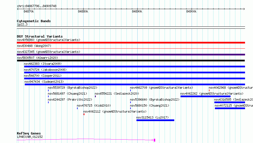Open the nsv546700 (Cooper2011) label
Viewport: 253px width, 143px height.
(43, 76)
